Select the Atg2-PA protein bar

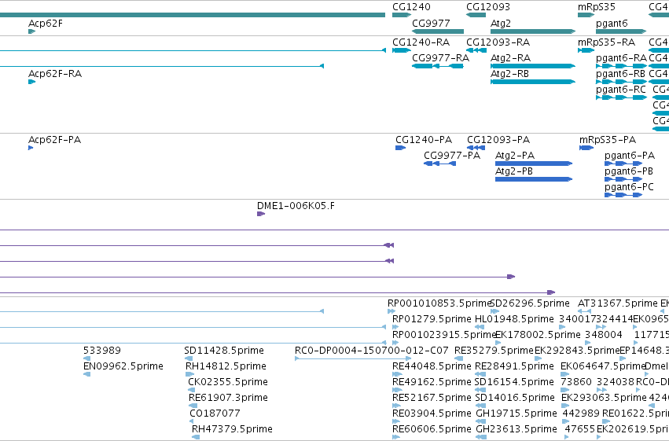click(534, 164)
